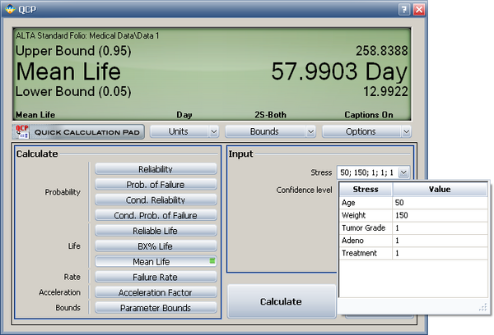The height and width of the screenshot is (335, 494).
Task: Click the folio title Medical Data\Data 1
Action: 124,35
